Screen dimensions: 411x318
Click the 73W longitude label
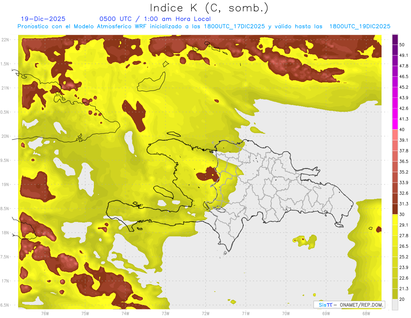click(x=165, y=313)
